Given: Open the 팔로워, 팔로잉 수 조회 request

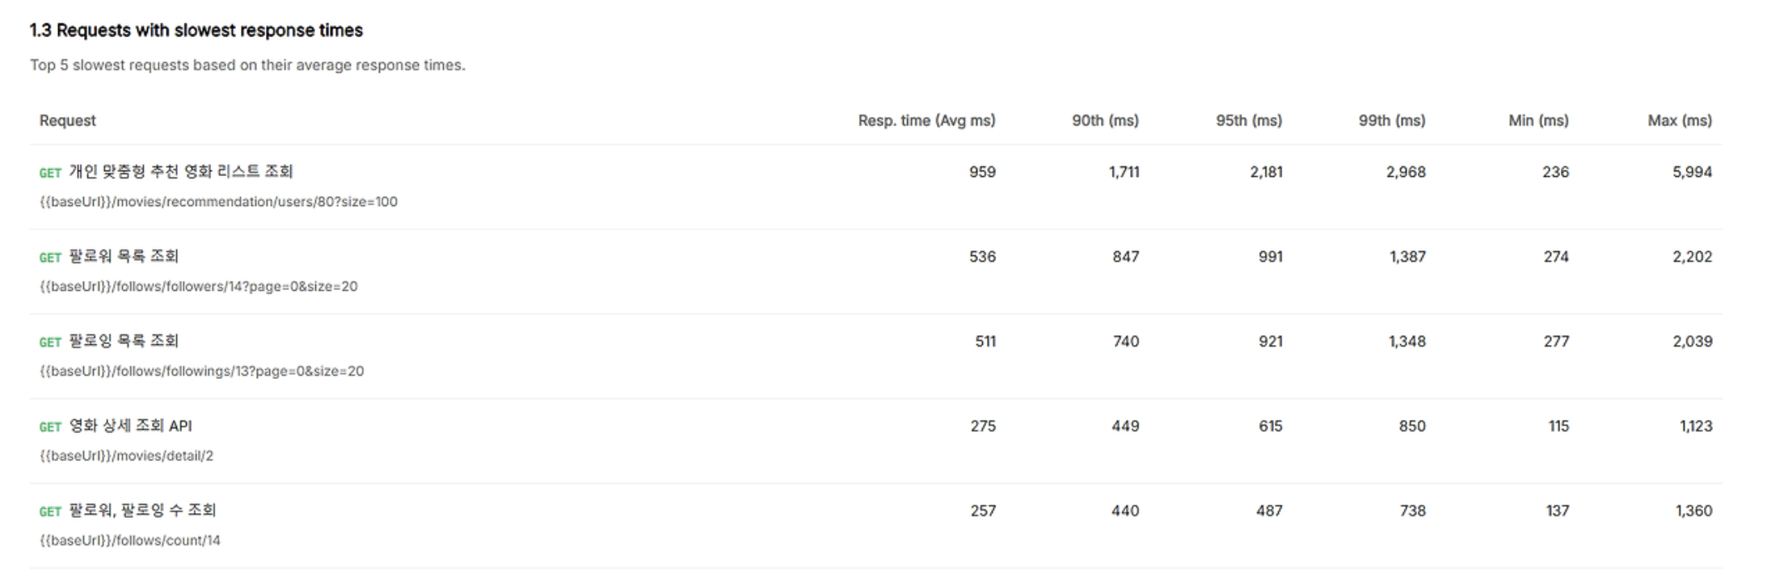Looking at the screenshot, I should click(x=142, y=511).
